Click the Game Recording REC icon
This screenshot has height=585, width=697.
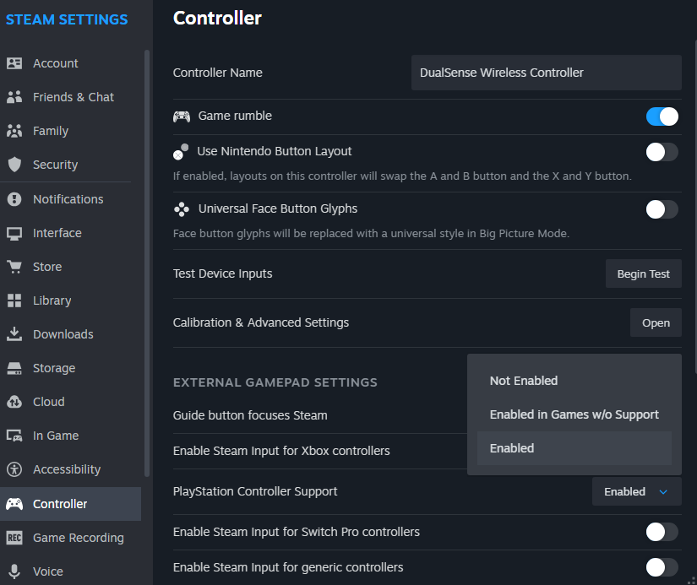click(x=14, y=538)
